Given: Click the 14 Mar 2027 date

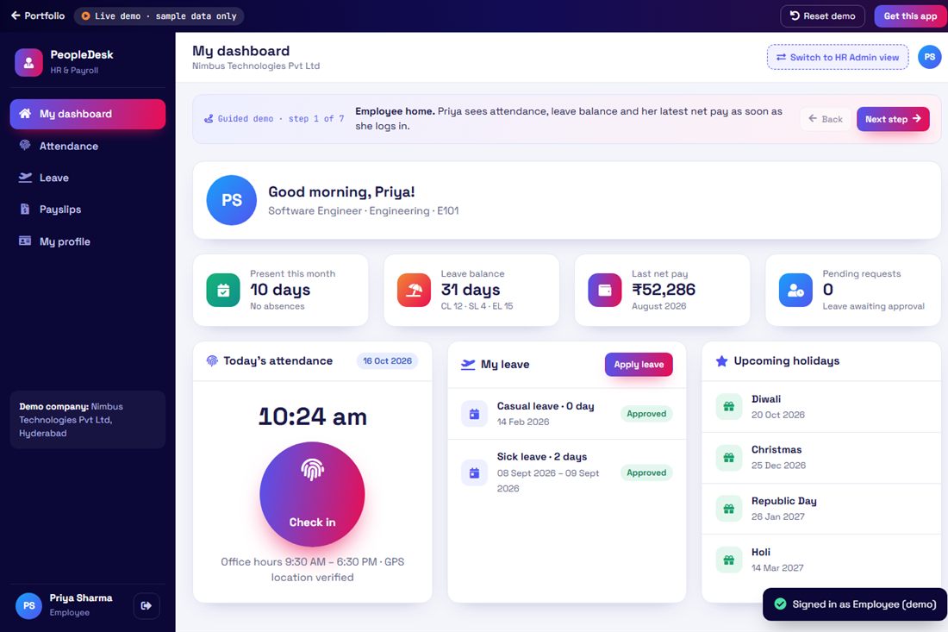Looking at the screenshot, I should pyautogui.click(x=776, y=567).
